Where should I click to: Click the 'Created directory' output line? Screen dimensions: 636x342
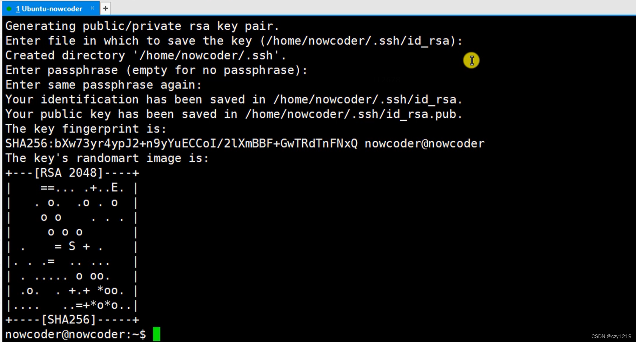pos(146,55)
